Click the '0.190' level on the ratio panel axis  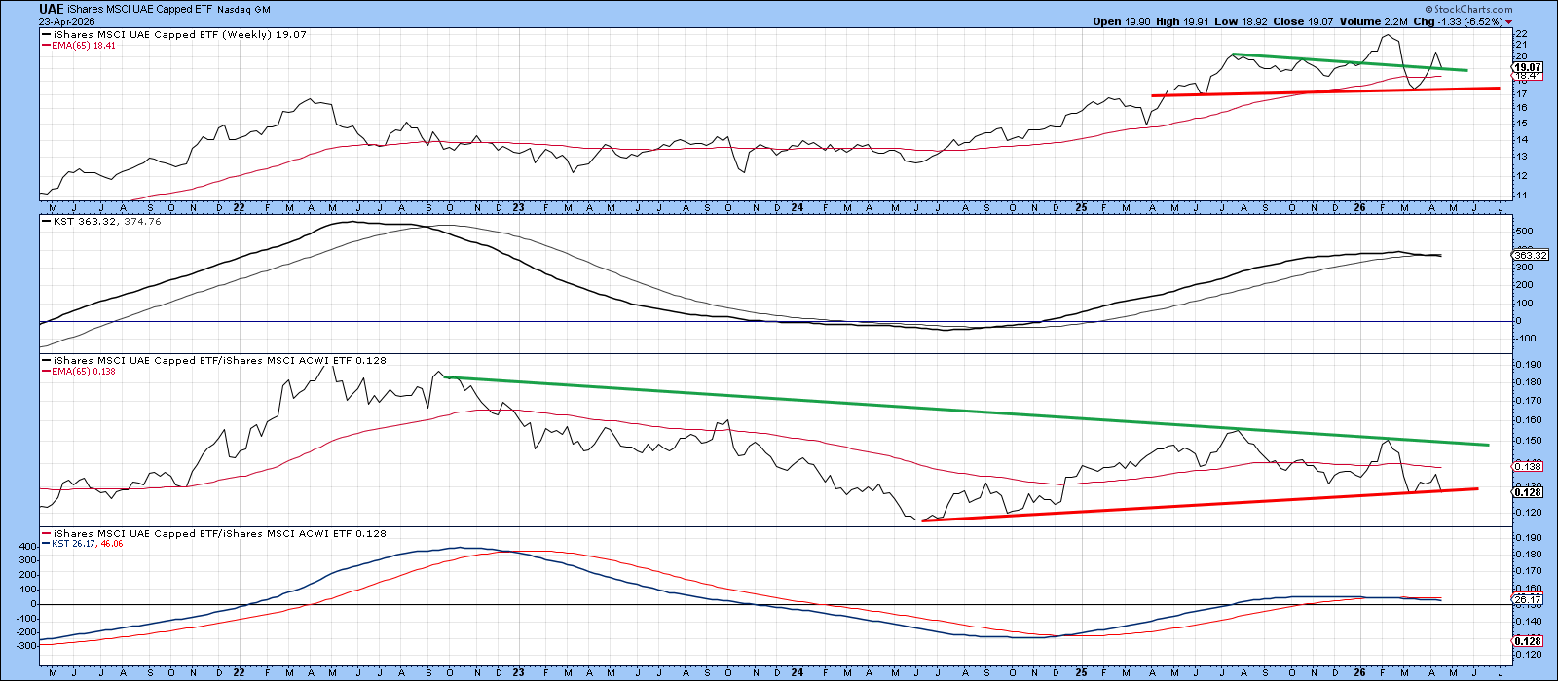(x=1529, y=365)
